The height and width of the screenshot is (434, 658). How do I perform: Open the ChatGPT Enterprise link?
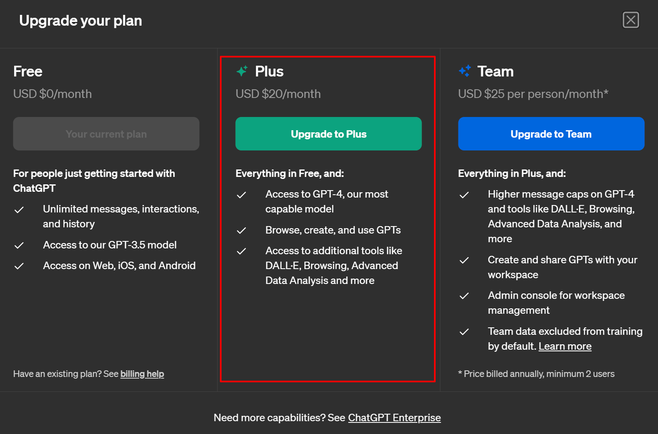[x=394, y=417]
